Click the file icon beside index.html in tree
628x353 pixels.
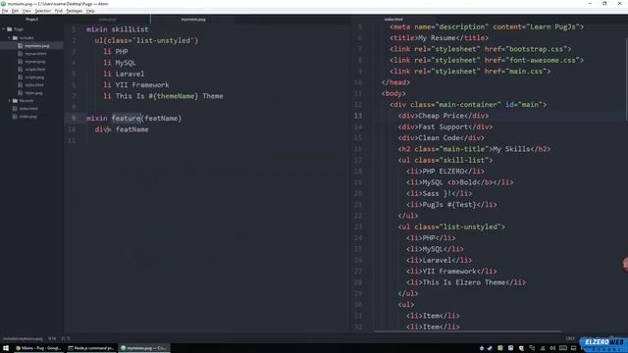(15, 109)
